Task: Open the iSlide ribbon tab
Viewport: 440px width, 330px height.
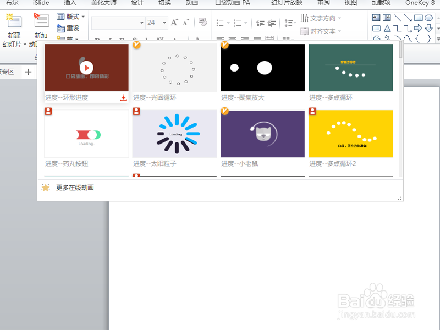Action: coord(41,3)
